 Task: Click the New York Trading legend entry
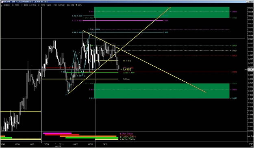click(x=127, y=139)
